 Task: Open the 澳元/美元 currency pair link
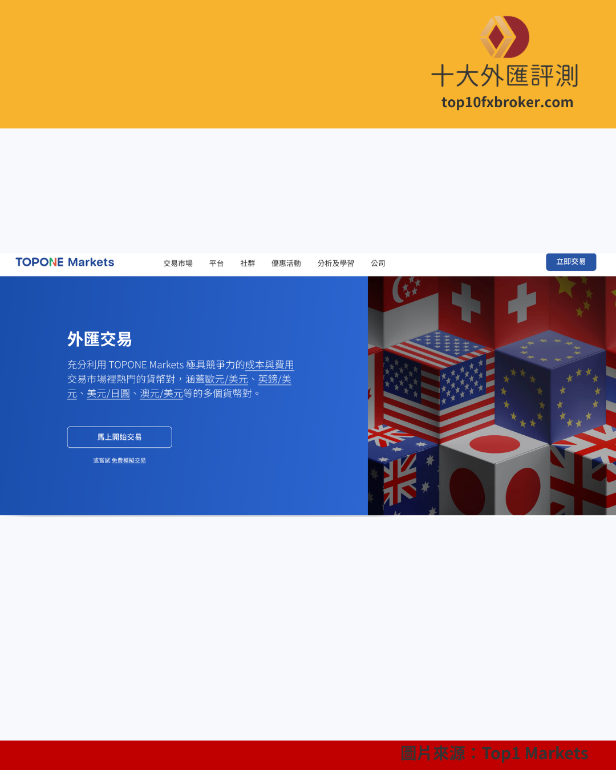161,394
